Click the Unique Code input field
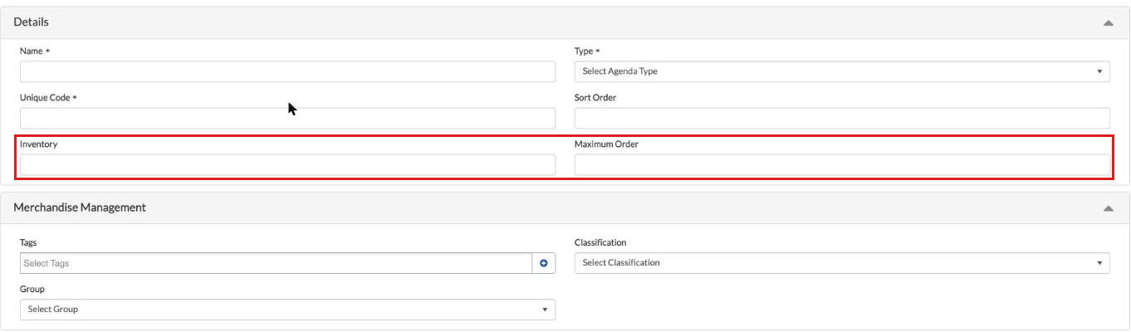The width and height of the screenshot is (1131, 332). [x=287, y=118]
